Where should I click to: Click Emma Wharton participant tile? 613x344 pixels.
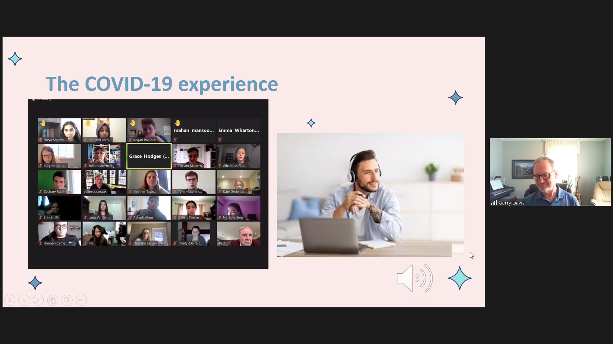238,130
